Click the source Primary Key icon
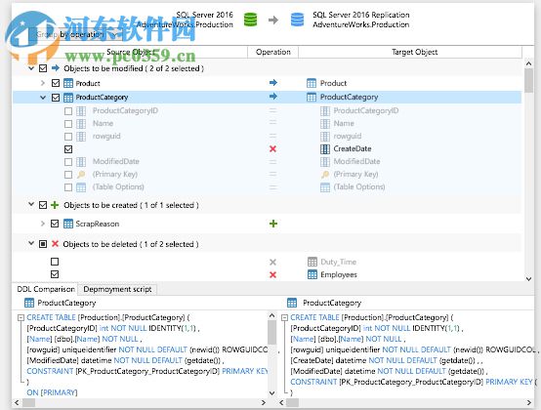 81,175
